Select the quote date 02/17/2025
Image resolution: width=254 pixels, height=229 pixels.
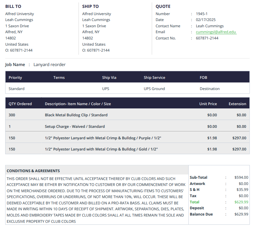[206, 20]
